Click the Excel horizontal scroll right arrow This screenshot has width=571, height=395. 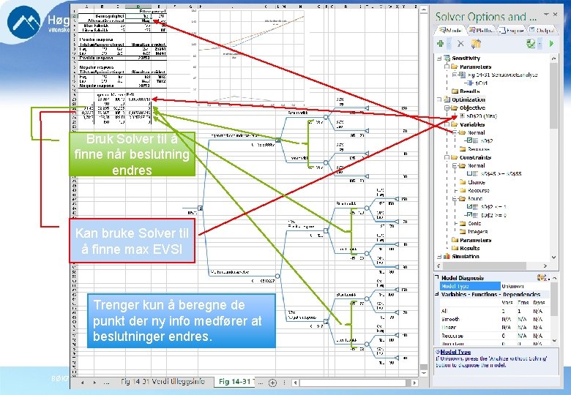pos(414,383)
